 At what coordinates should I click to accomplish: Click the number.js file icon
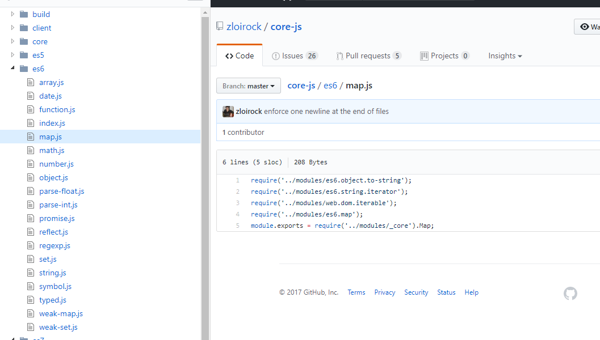coord(31,164)
